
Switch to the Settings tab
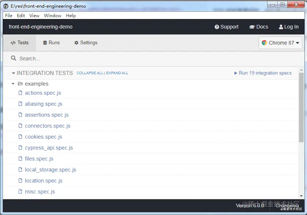click(x=86, y=43)
